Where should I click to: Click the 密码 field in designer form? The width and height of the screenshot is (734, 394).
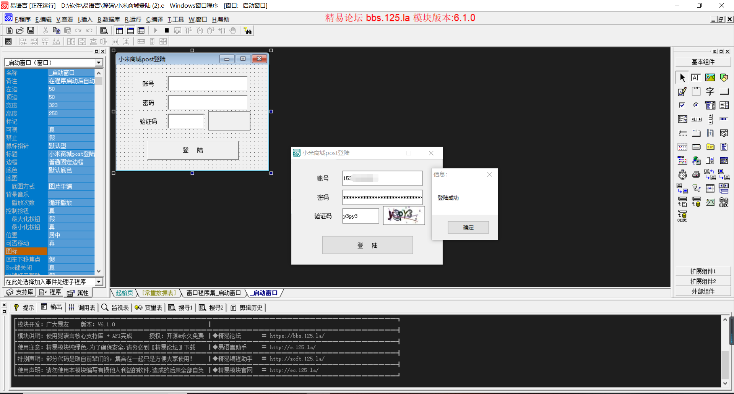(x=208, y=103)
